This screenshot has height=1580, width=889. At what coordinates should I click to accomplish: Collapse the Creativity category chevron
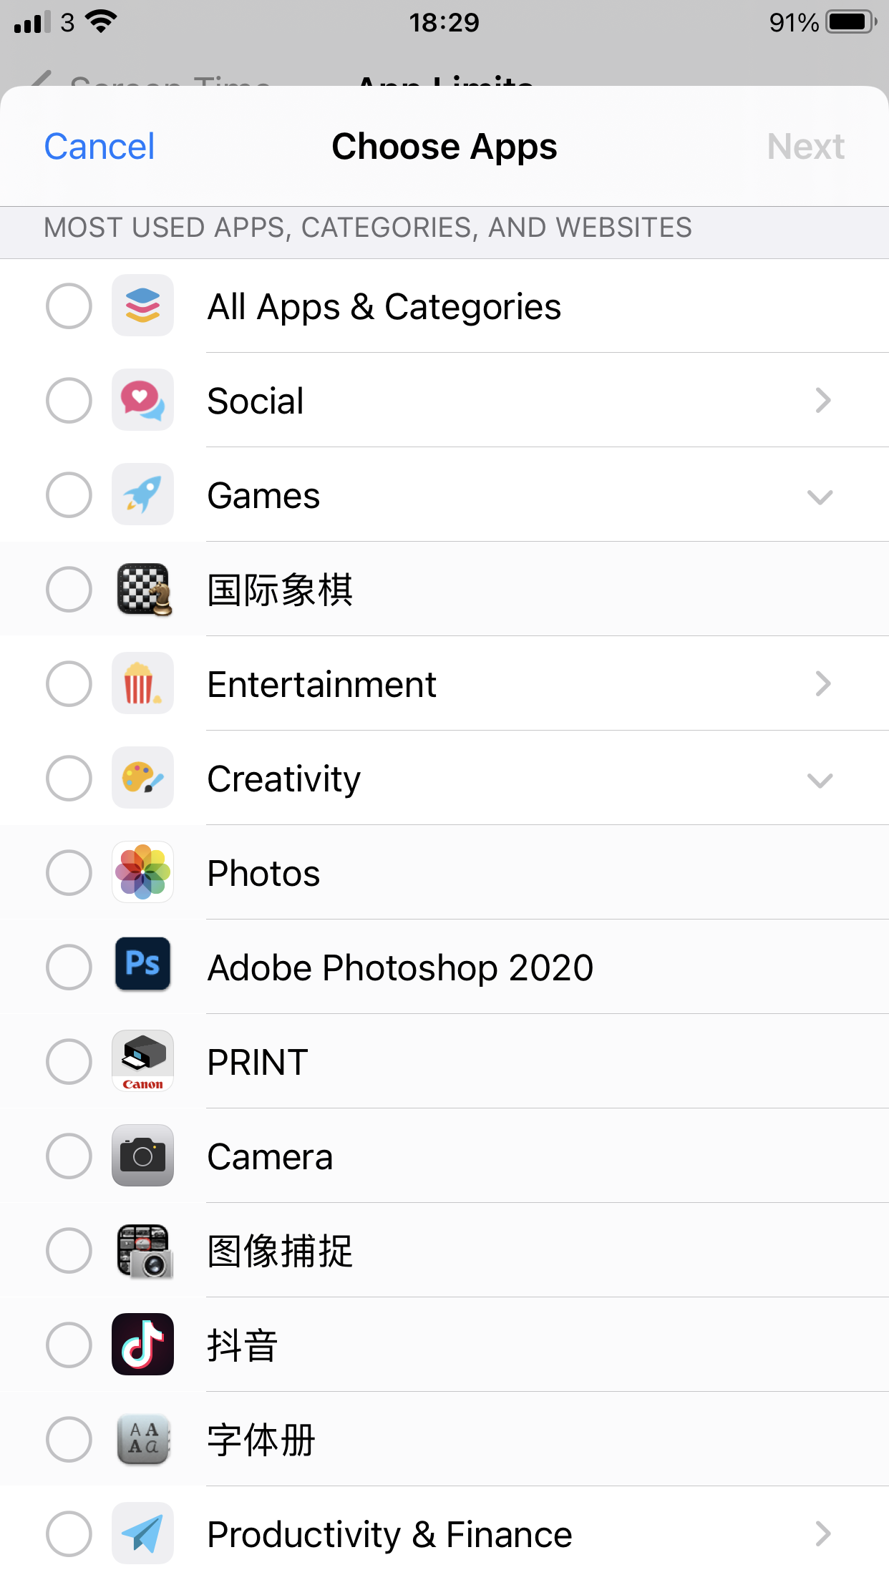tap(820, 779)
